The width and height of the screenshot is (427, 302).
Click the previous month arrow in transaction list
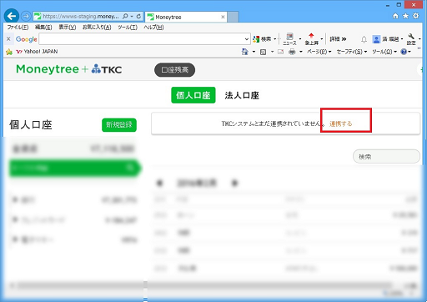coord(159,183)
